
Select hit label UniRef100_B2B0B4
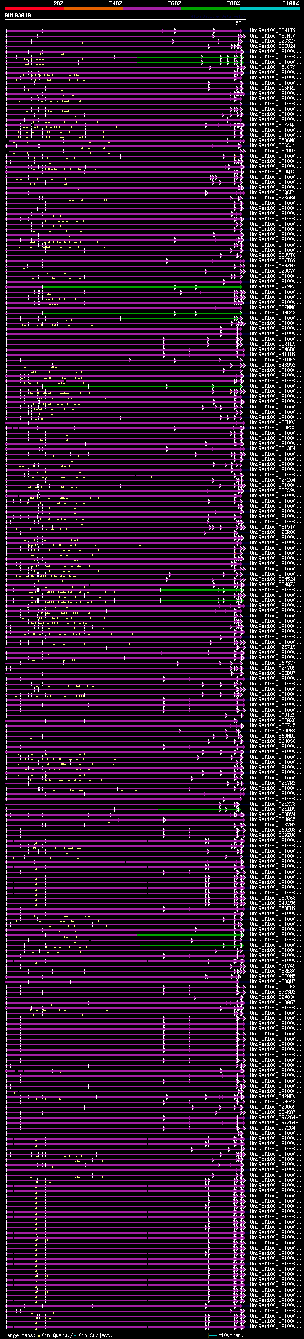[273, 198]
